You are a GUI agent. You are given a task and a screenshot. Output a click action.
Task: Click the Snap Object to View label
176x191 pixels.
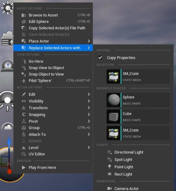coord(46,74)
